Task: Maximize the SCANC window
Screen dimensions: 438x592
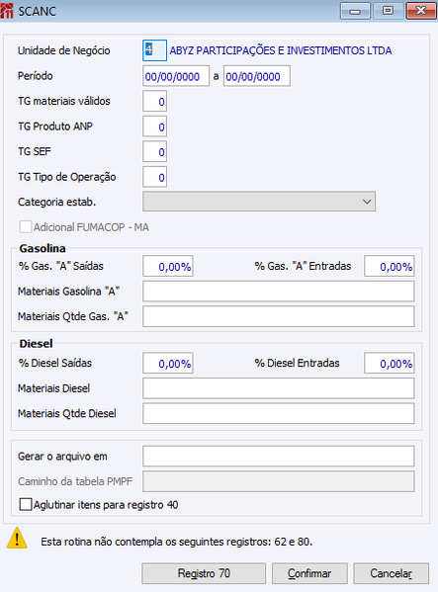Action: [x=388, y=11]
